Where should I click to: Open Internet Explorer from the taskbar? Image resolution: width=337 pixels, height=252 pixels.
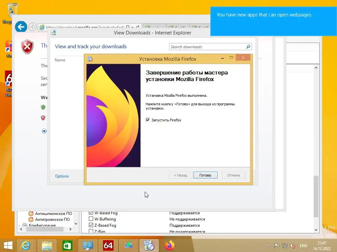pyautogui.click(x=25, y=245)
